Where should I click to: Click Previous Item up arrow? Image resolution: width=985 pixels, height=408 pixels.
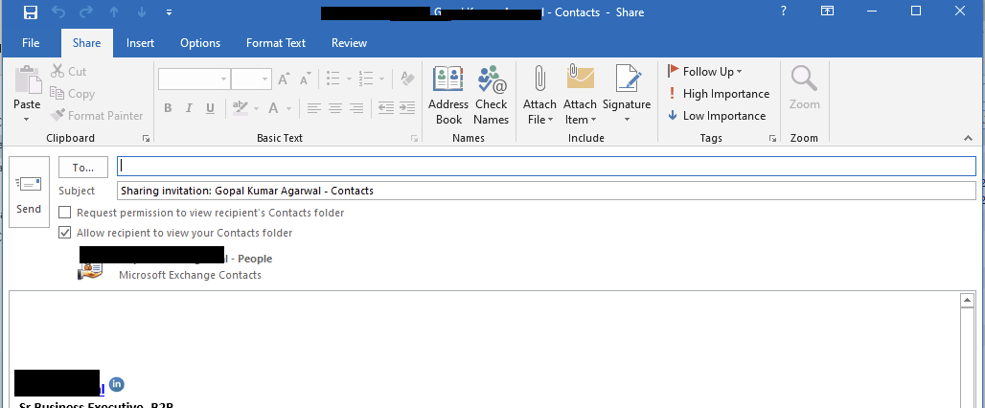click(115, 11)
